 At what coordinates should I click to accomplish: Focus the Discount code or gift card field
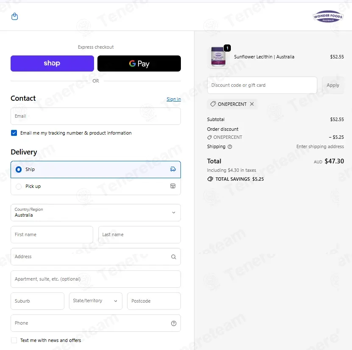(x=262, y=85)
